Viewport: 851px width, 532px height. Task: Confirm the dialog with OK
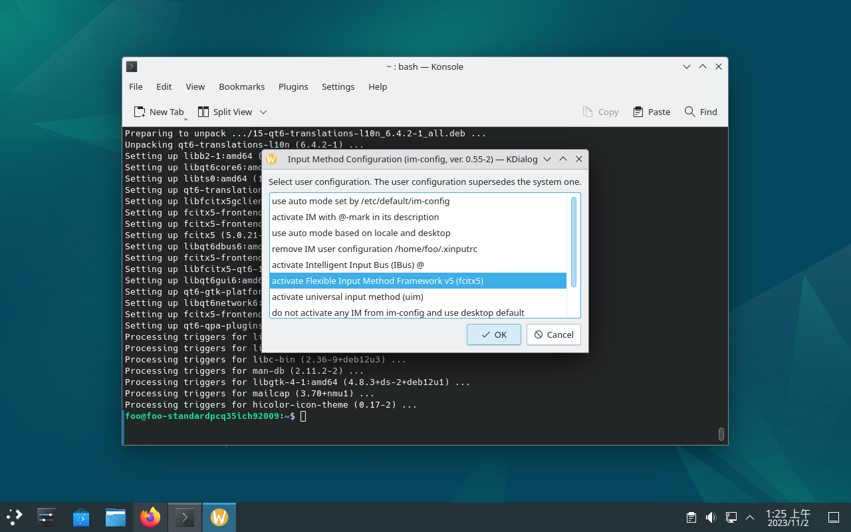coord(493,334)
